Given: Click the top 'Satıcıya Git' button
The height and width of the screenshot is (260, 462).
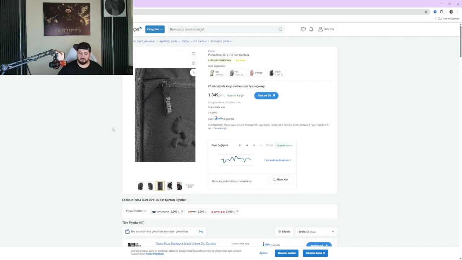Looking at the screenshot, I should pyautogui.click(x=266, y=95).
